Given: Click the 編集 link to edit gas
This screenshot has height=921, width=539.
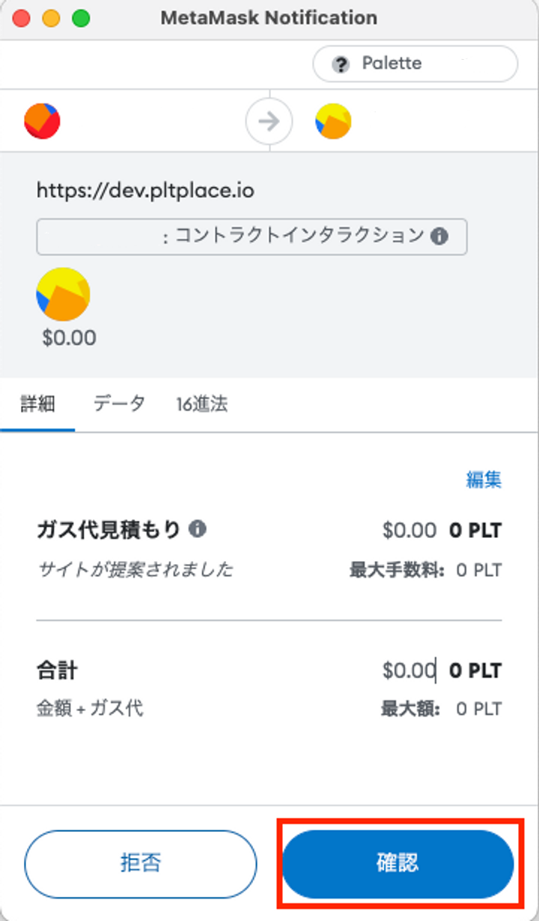Looking at the screenshot, I should click(484, 480).
